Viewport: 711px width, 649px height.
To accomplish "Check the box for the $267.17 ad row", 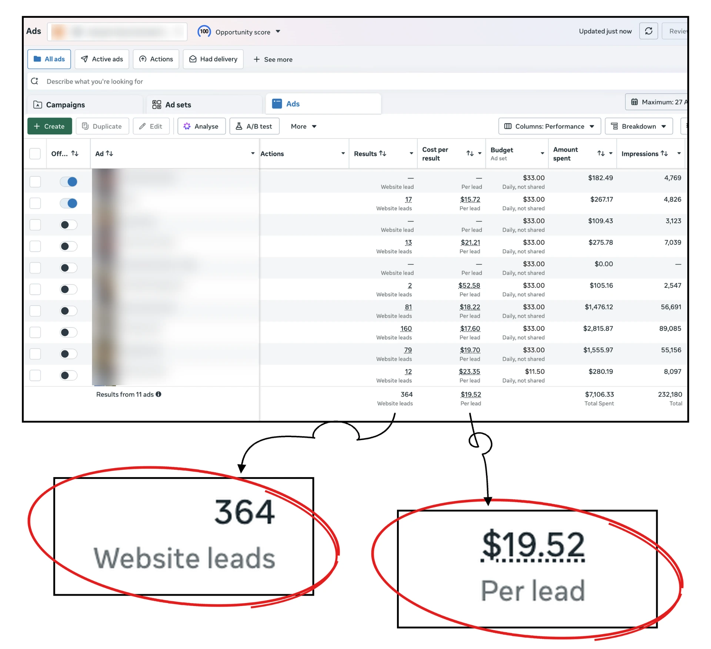I will pos(35,203).
